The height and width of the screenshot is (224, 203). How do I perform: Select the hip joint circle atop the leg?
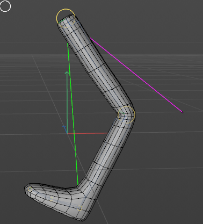[66, 18]
